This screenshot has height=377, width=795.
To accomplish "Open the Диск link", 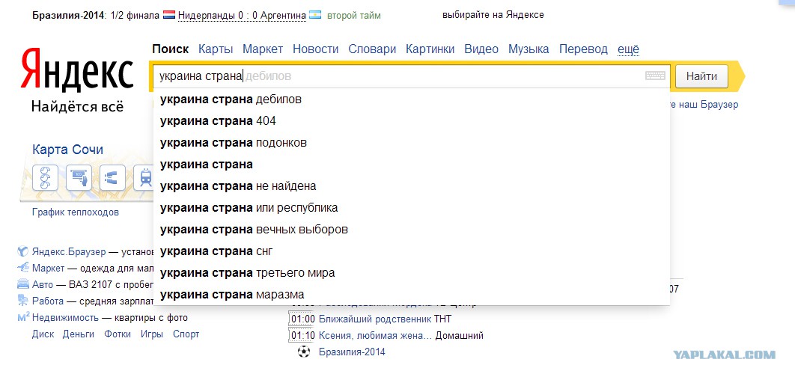I will point(42,334).
